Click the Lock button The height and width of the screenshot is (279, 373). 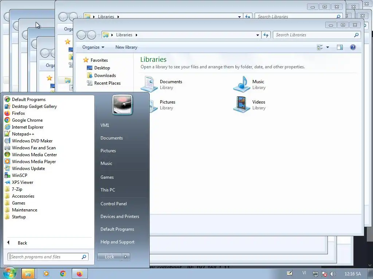[x=109, y=257]
